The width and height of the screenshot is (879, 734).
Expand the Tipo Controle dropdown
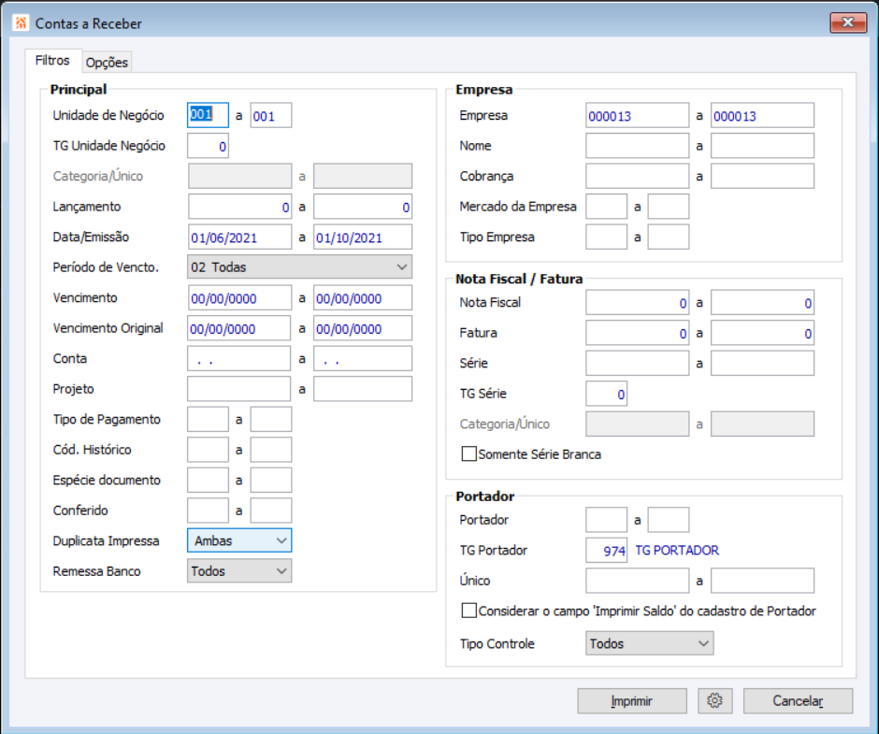tap(649, 643)
